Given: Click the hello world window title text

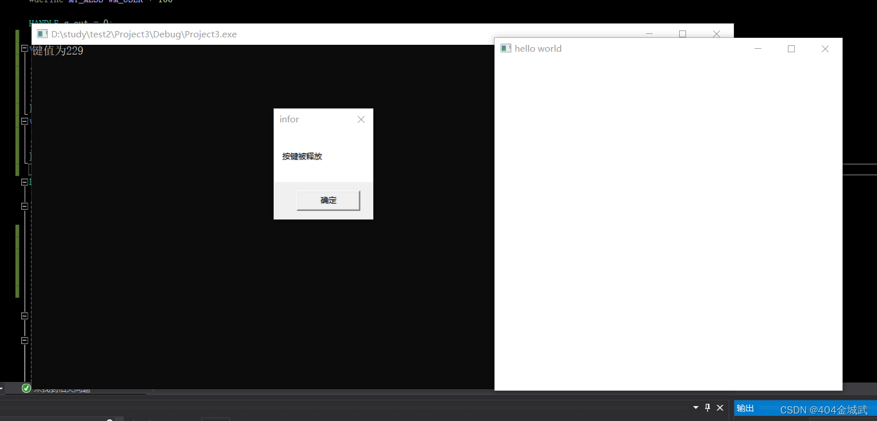Looking at the screenshot, I should click(538, 49).
